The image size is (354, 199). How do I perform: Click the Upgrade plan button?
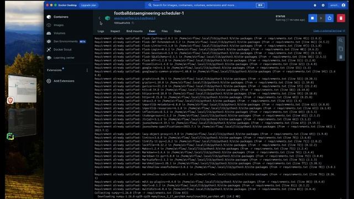click(x=88, y=5)
